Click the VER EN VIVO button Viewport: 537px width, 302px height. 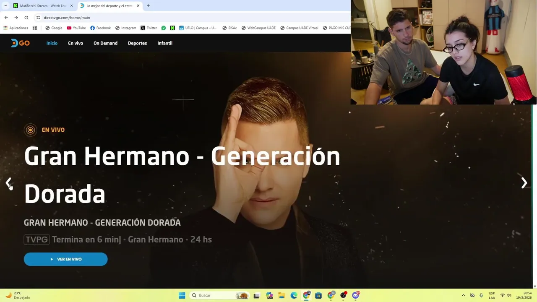click(65, 259)
